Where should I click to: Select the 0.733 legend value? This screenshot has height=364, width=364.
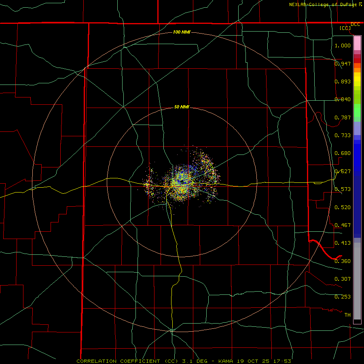coord(343,135)
